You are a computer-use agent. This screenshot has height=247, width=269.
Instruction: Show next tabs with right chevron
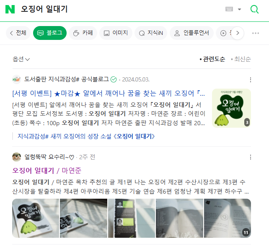[x=238, y=33]
